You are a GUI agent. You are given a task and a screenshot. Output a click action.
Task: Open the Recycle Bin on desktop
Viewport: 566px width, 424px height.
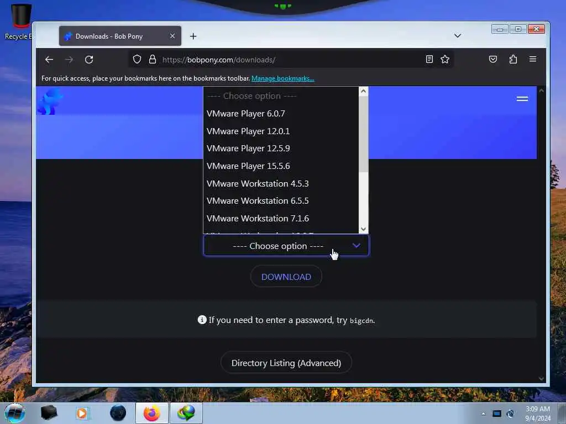click(x=20, y=22)
